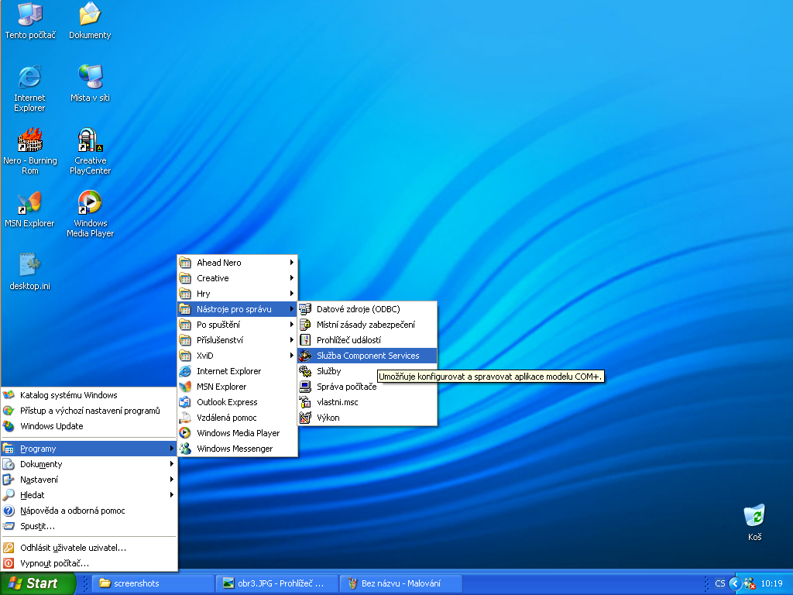Expand the XviD program folder

pos(237,356)
